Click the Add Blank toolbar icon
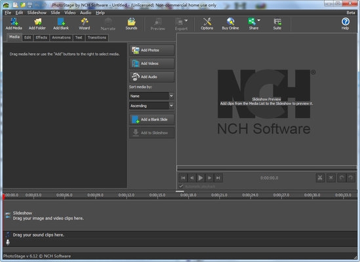 [x=61, y=24]
